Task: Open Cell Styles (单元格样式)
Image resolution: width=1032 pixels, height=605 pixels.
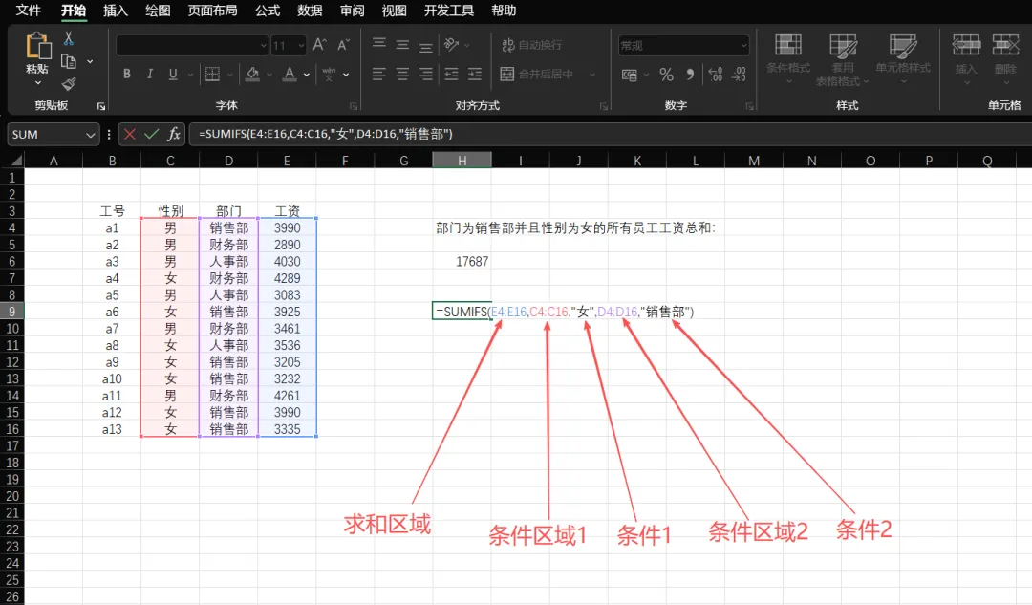Action: click(903, 58)
